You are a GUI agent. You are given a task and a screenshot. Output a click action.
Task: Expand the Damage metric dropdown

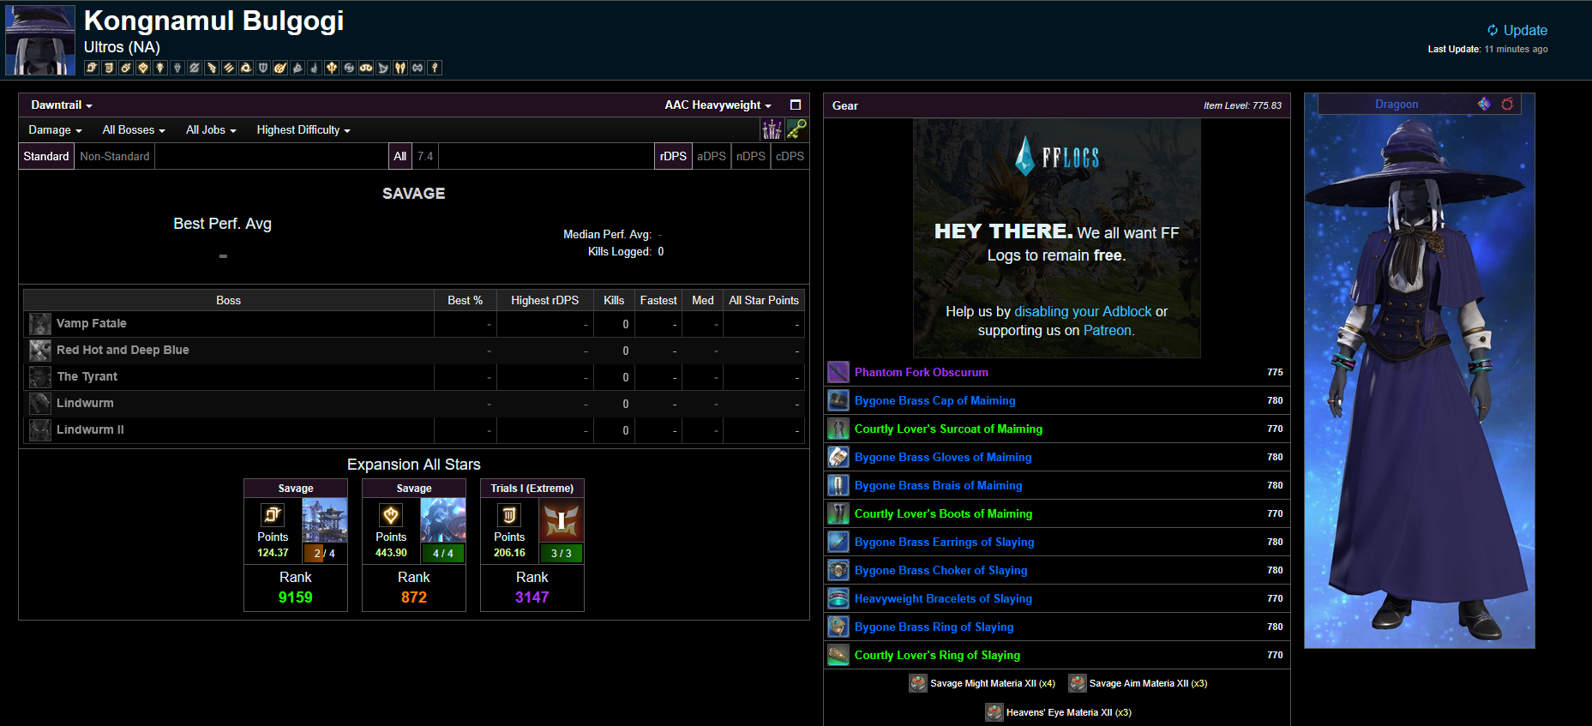pyautogui.click(x=56, y=130)
